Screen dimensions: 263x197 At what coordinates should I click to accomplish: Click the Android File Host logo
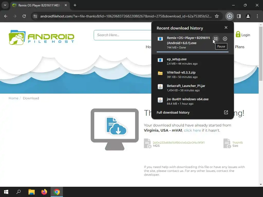(41, 37)
